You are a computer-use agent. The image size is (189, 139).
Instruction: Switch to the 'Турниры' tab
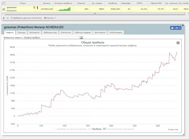21,32
